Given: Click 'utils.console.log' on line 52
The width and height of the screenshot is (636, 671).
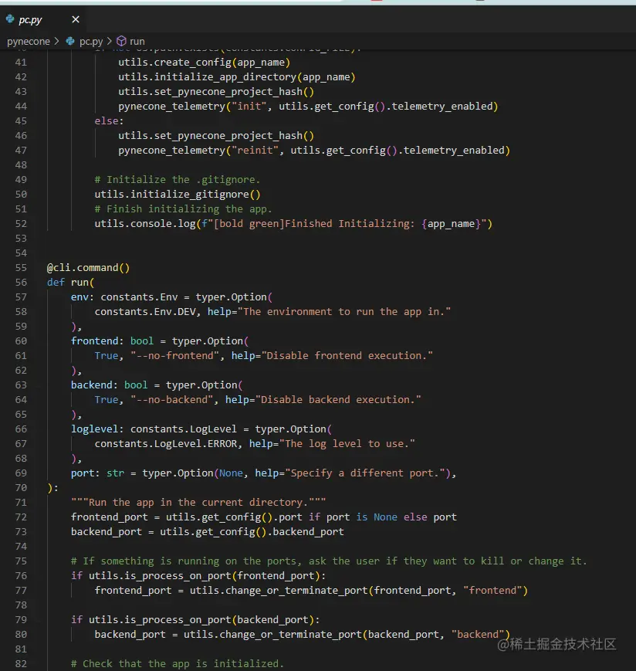Looking at the screenshot, I should (144, 224).
